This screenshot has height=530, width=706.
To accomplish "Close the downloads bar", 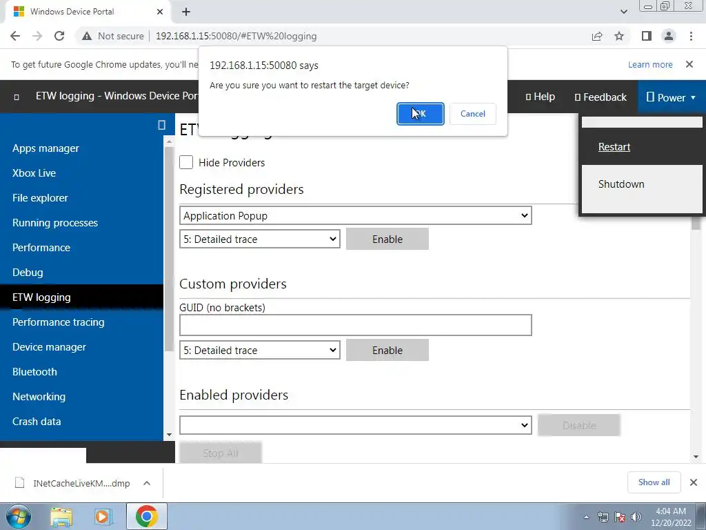I will pos(694,482).
